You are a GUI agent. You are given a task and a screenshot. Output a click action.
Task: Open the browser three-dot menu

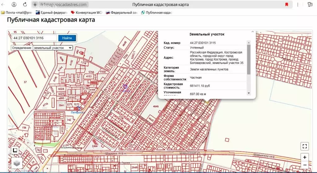click(298, 5)
